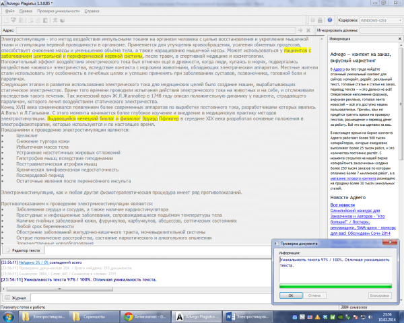Click the heading Новости Адвего
The width and height of the screenshot is (404, 323).
coord(348,198)
